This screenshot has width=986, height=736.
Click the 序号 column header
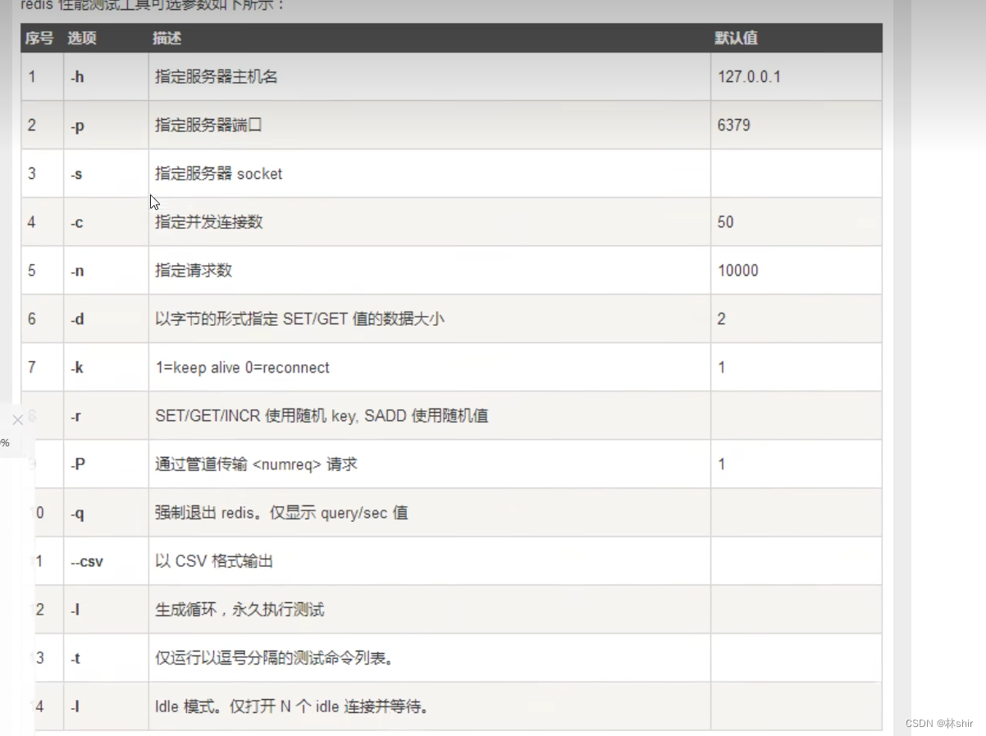(39, 38)
